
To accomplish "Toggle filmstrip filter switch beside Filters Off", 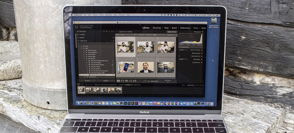I will click(x=203, y=85).
